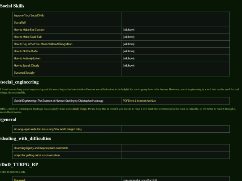Open the Succeed Socially link
The image size is (242, 181).
24,73
